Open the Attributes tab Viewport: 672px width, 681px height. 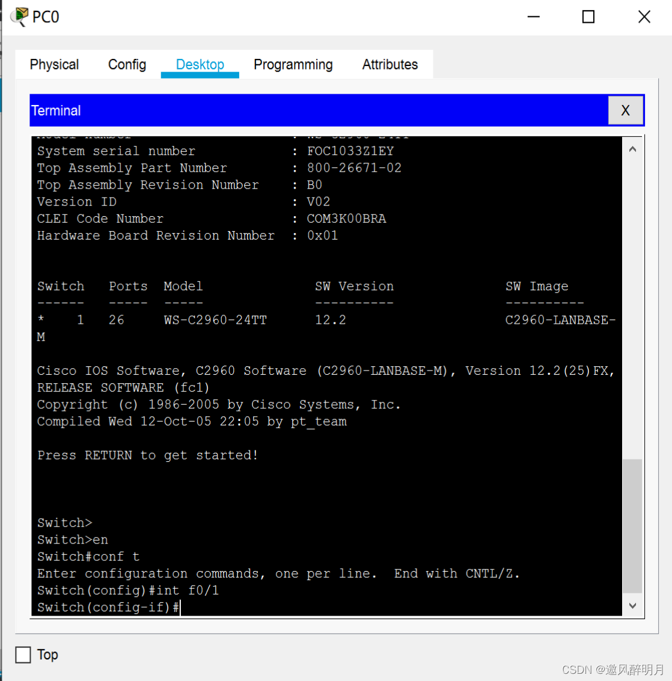pos(390,64)
